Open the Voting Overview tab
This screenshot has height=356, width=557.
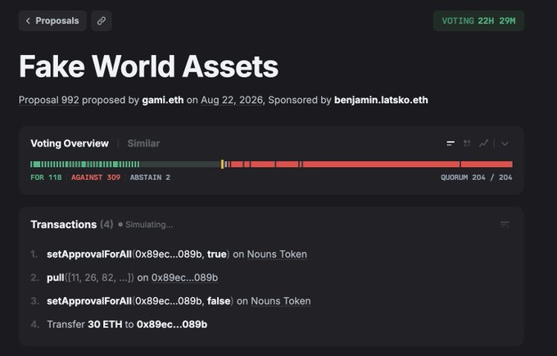click(x=70, y=143)
